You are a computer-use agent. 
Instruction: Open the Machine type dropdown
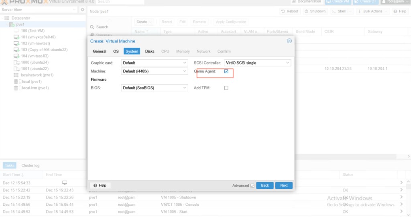tap(155, 71)
